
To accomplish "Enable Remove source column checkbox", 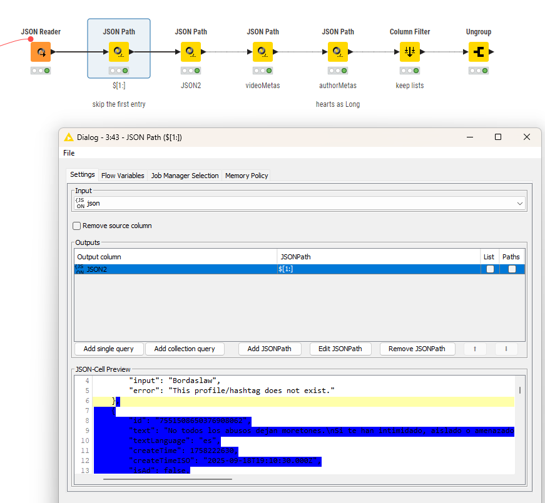I will 77,226.
